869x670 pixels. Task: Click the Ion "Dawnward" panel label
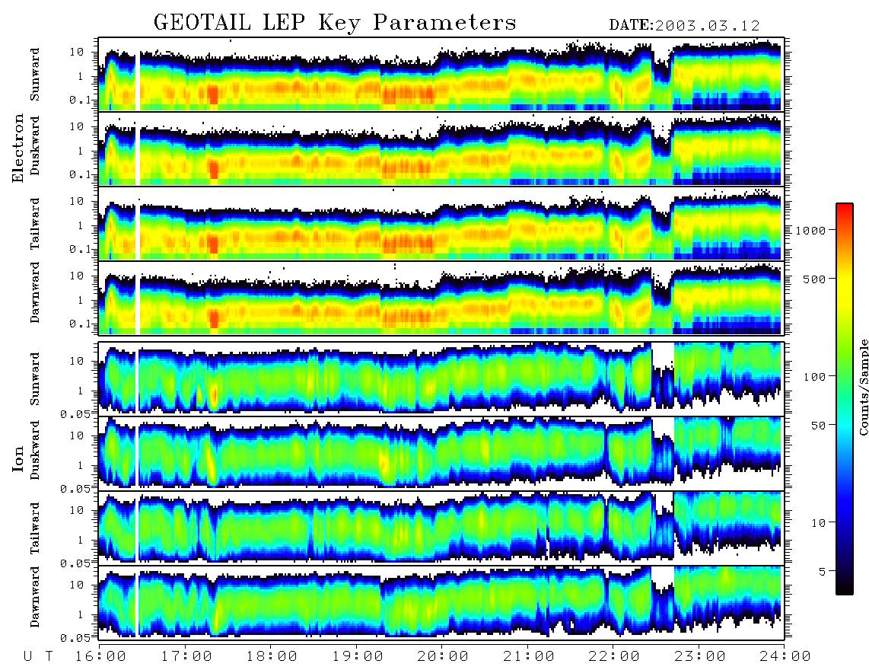coord(35,597)
